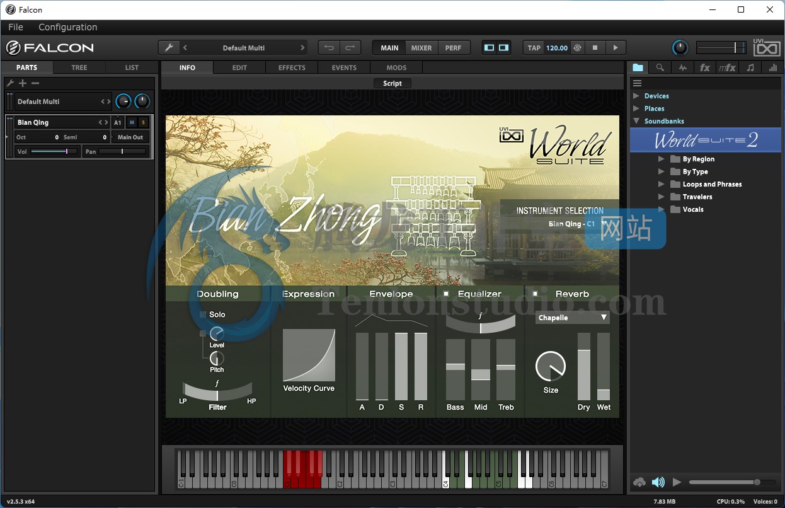Click the Reverb Wet level slider
The height and width of the screenshot is (508, 785).
pos(604,367)
